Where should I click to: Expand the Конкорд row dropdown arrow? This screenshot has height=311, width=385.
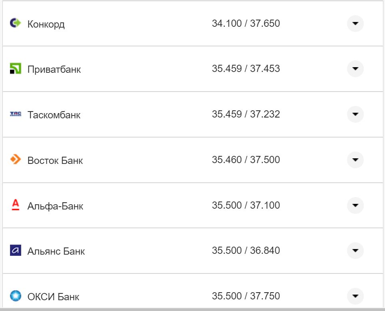click(x=355, y=24)
